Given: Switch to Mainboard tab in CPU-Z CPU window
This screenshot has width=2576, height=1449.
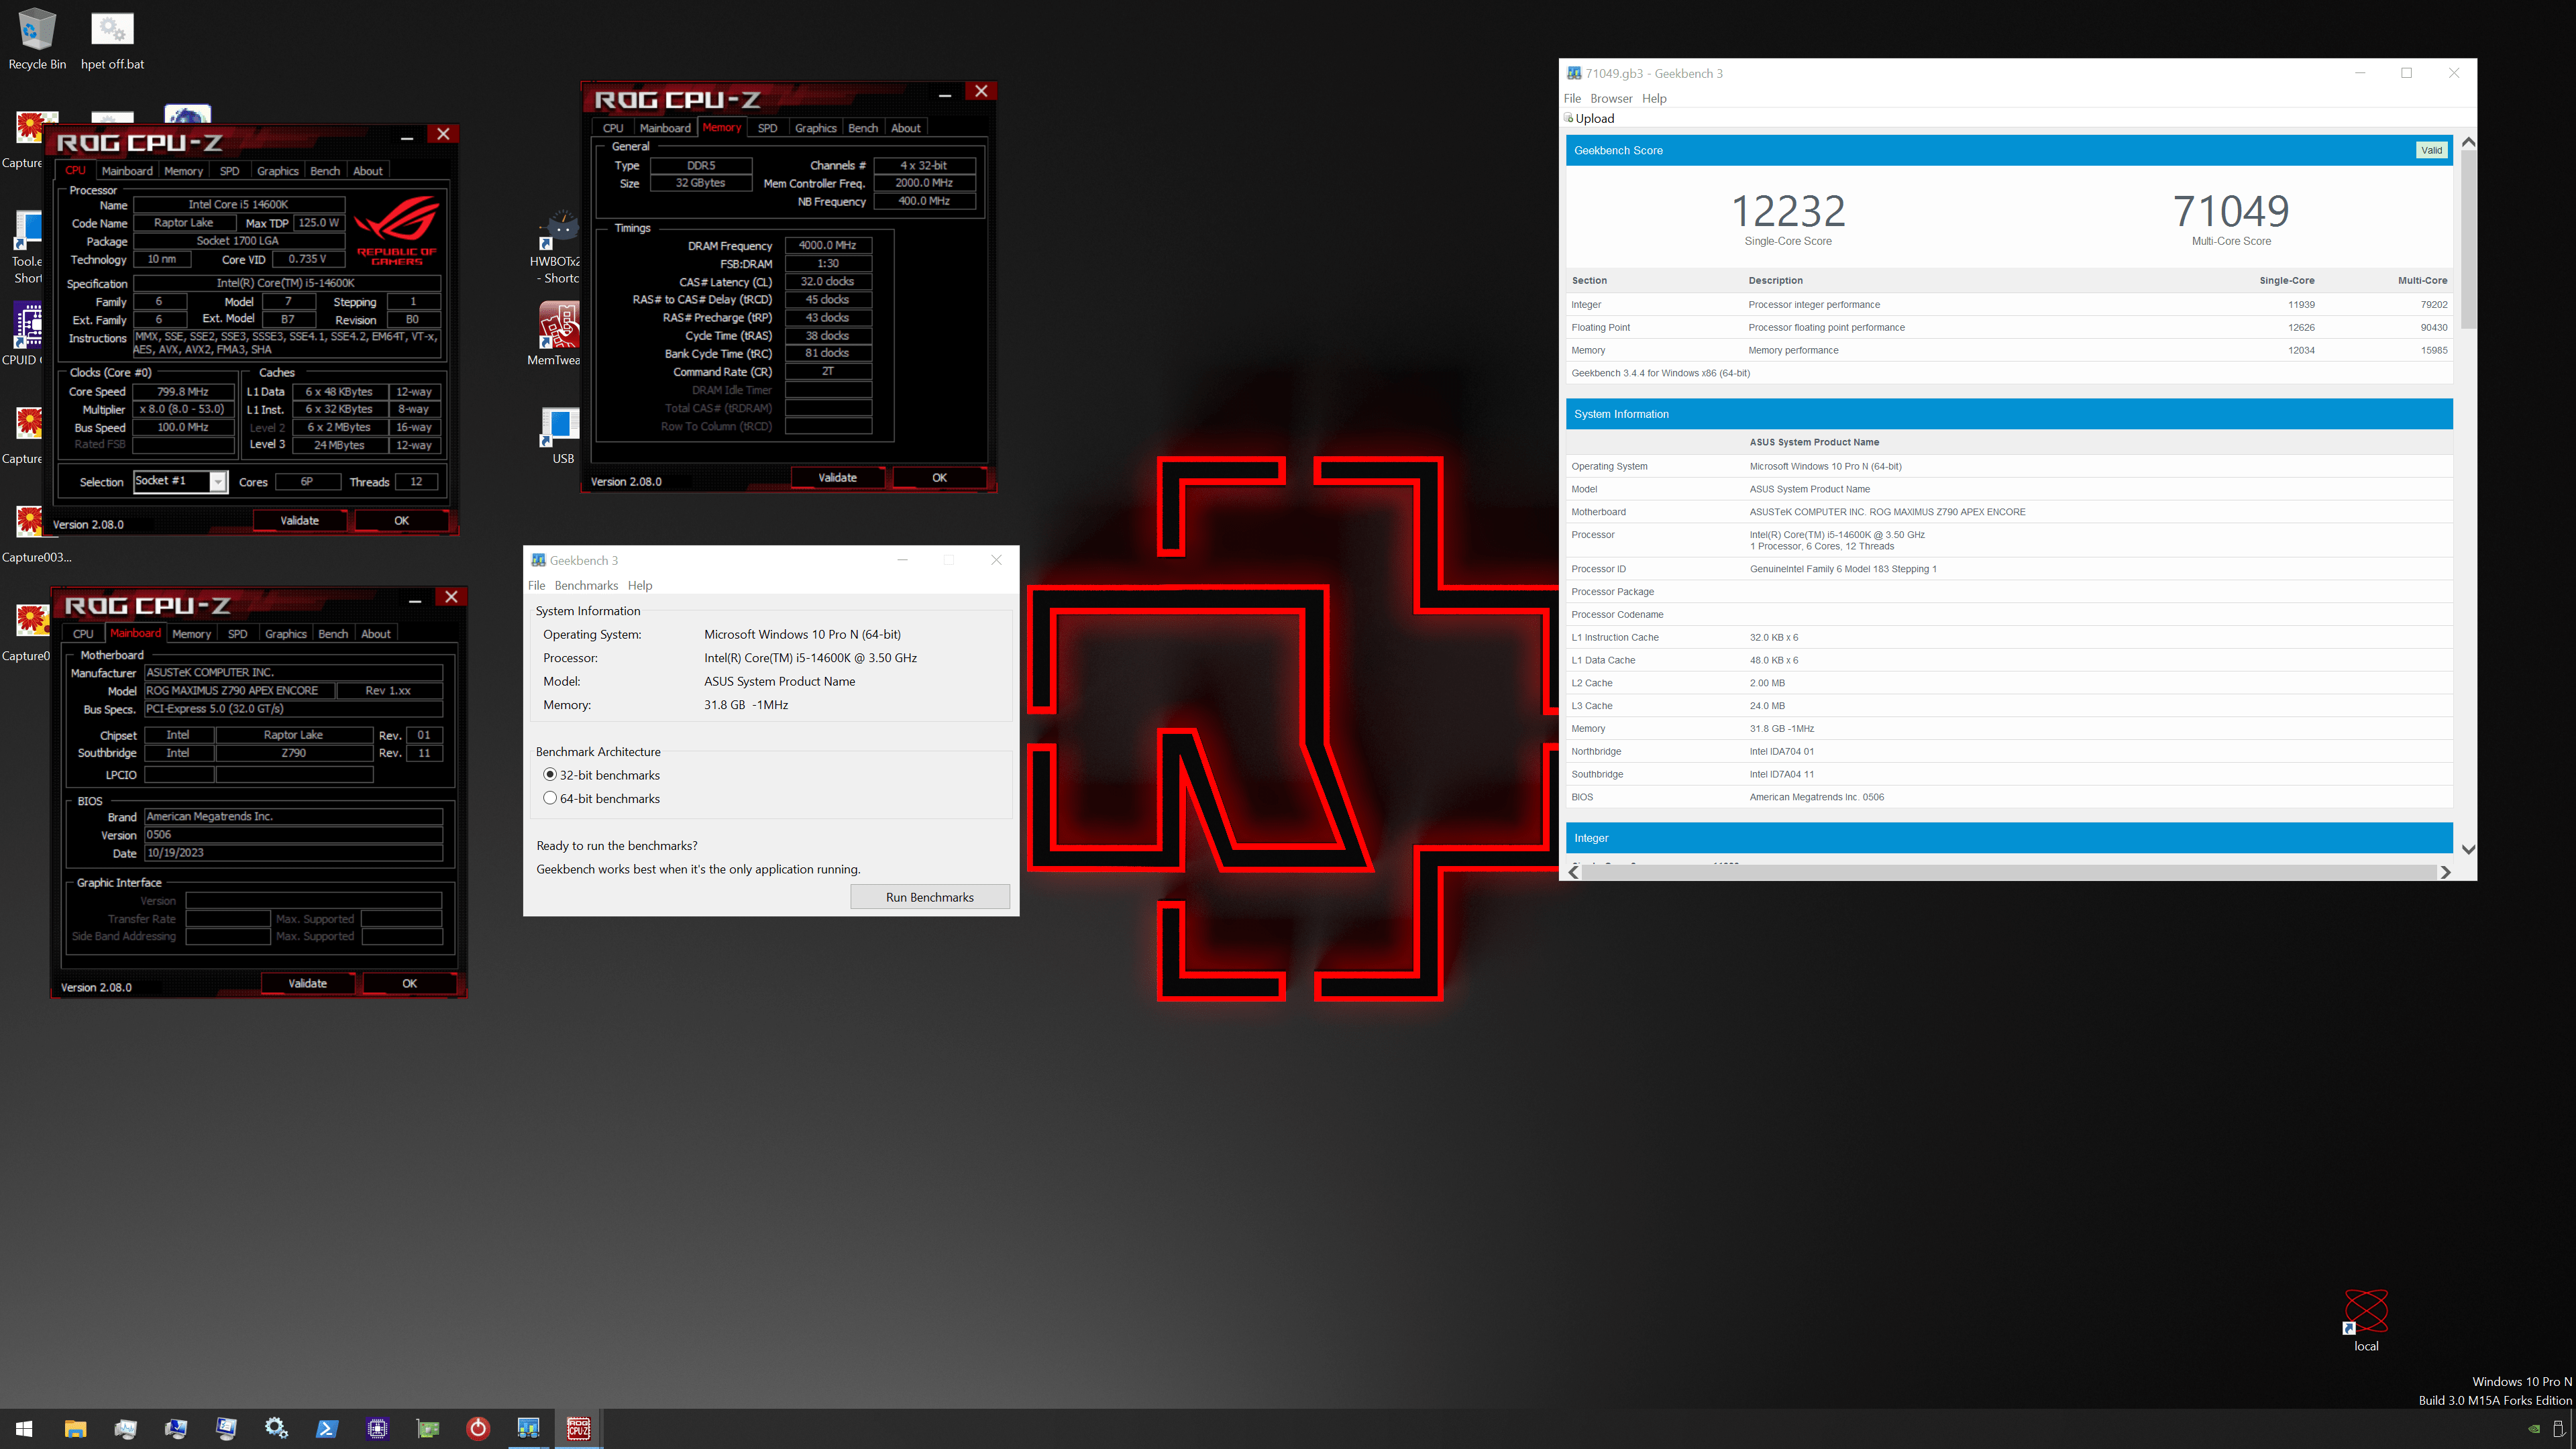Looking at the screenshot, I should pos(127,171).
